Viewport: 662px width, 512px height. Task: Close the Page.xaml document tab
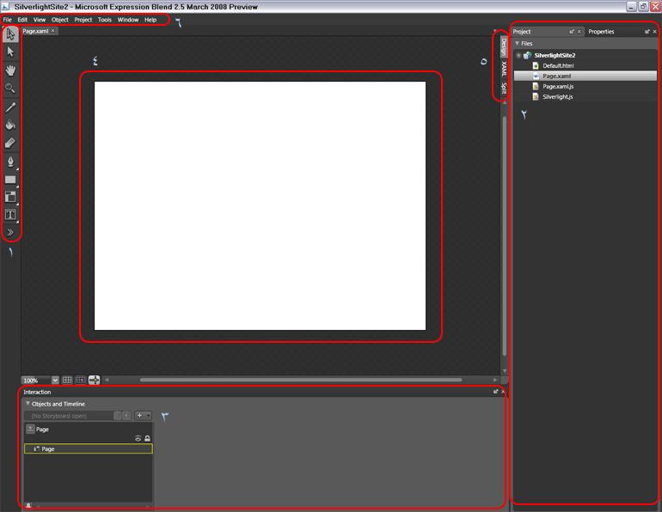tap(52, 31)
